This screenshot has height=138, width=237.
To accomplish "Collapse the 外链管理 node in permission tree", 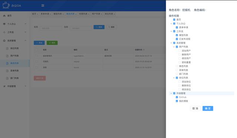I will coord(171,93).
